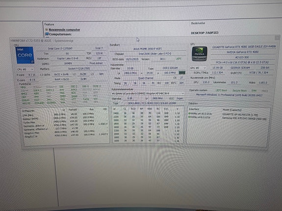Click the DESKTOP-7A0P2I3 computer name value

pyautogui.click(x=205, y=33)
